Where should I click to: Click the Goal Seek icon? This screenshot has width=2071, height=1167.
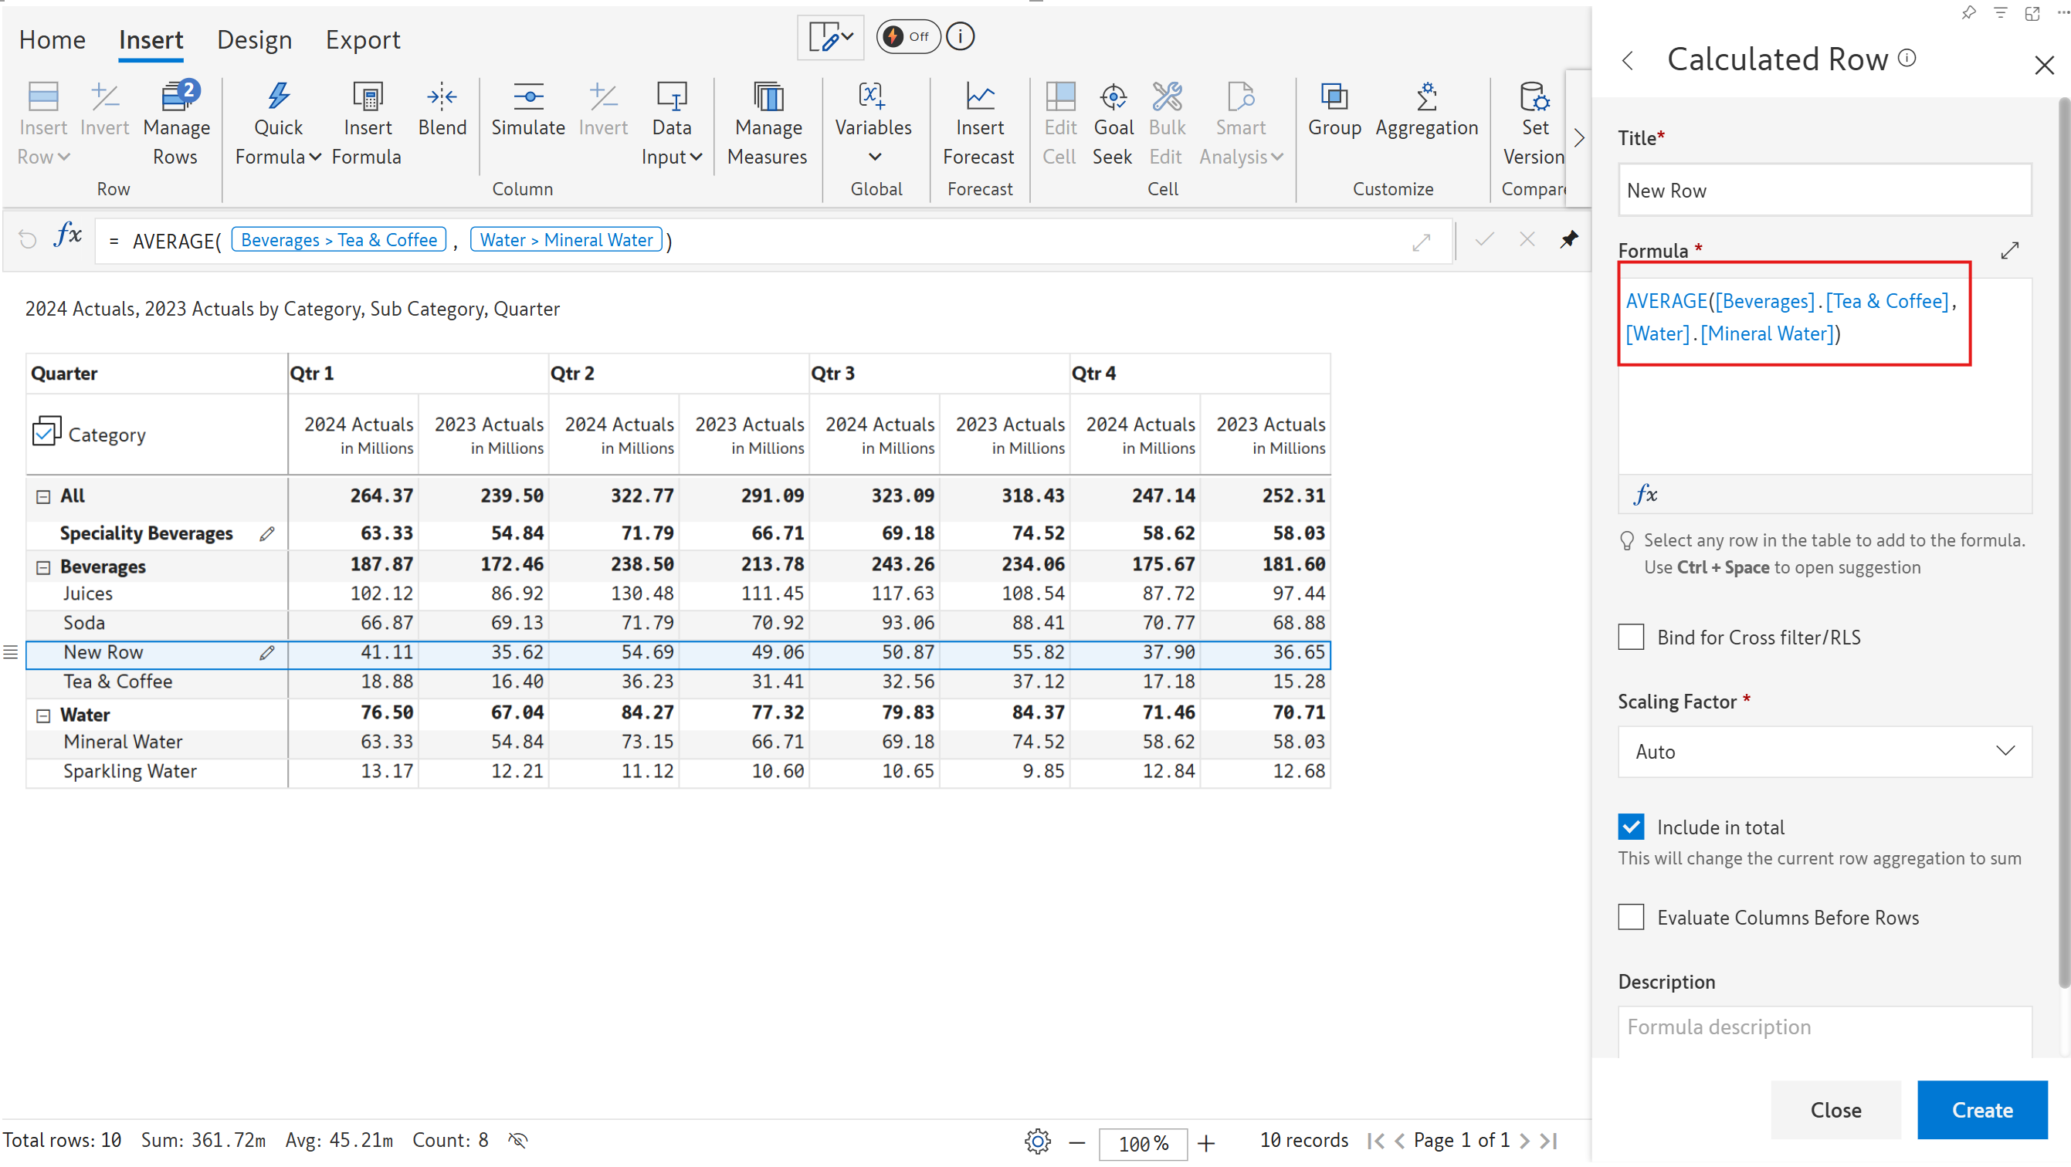pos(1113,97)
